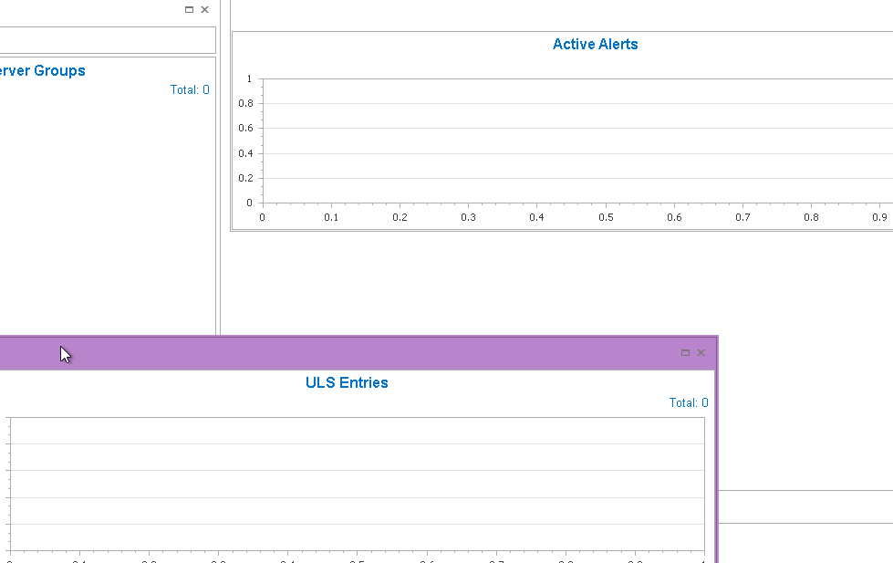Click the empty field above Server Groups
The height and width of the screenshot is (563, 893).
(108, 40)
